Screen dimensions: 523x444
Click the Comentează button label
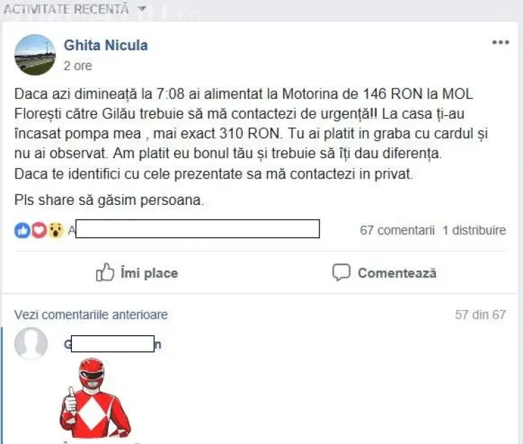(x=397, y=273)
